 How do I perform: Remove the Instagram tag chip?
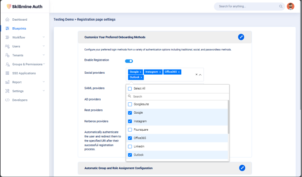[x=160, y=72]
